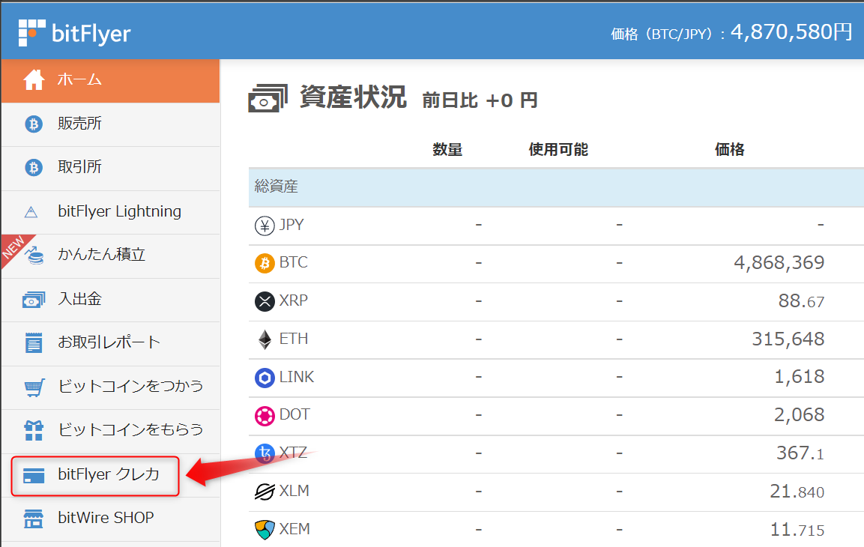Open bitWire SHOP link
Image resolution: width=864 pixels, height=547 pixels.
tap(111, 519)
